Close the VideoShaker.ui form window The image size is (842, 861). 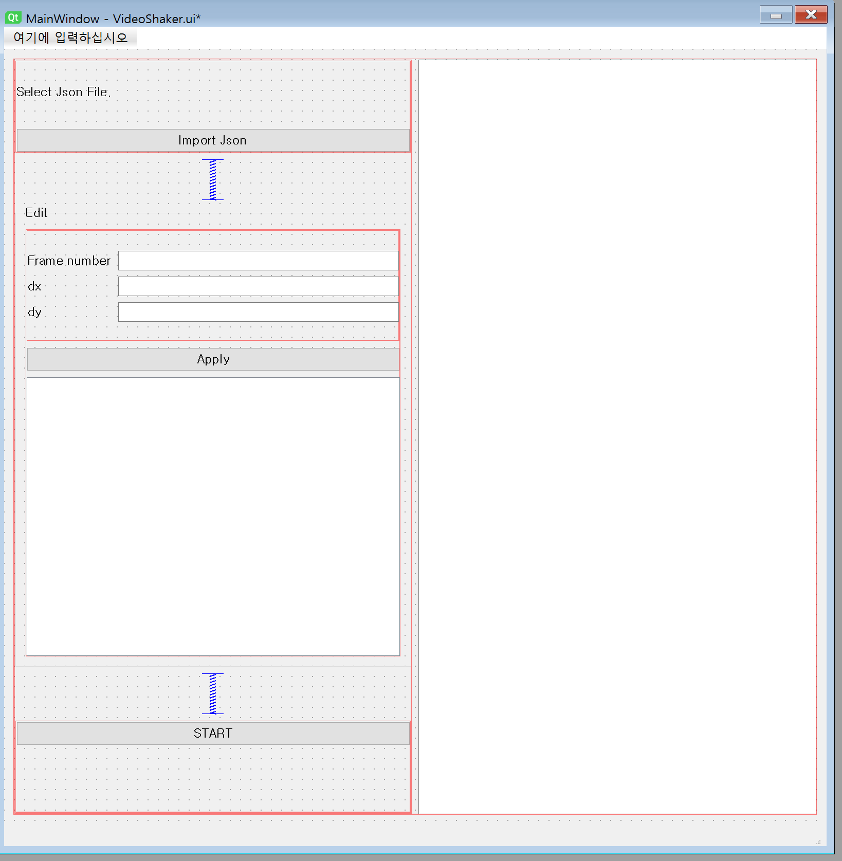[811, 15]
